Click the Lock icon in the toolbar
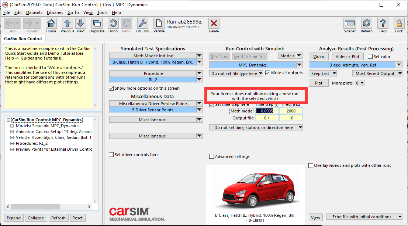 click(399, 23)
